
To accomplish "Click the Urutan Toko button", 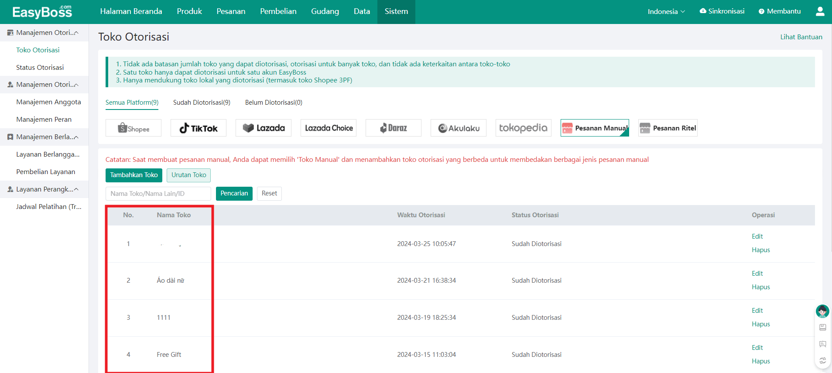I will tap(189, 175).
